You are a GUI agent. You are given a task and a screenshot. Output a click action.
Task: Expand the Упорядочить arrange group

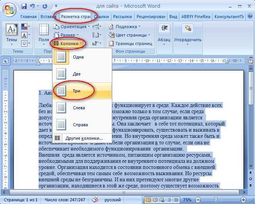point(187,35)
